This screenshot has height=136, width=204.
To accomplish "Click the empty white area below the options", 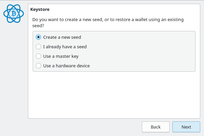I will pyautogui.click(x=114, y=95).
